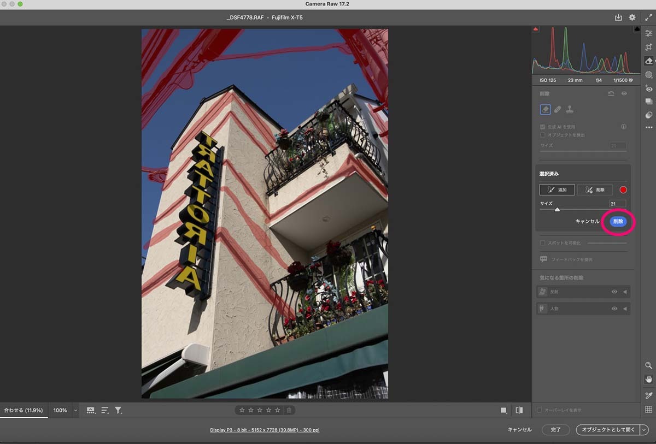Click the shadow clipping warning triangle in histogram
Viewport: 656px width, 444px height.
coord(536,29)
